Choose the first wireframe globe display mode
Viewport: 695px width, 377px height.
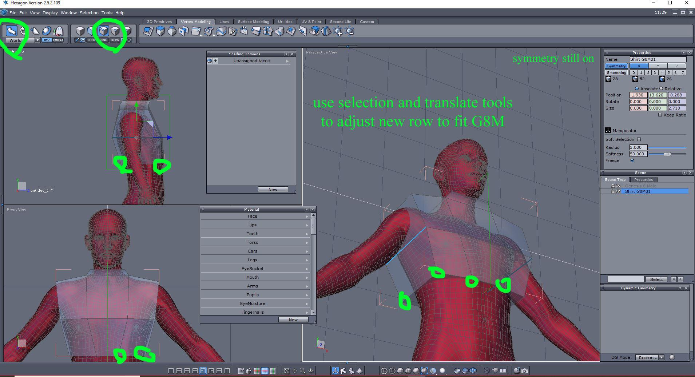click(384, 371)
